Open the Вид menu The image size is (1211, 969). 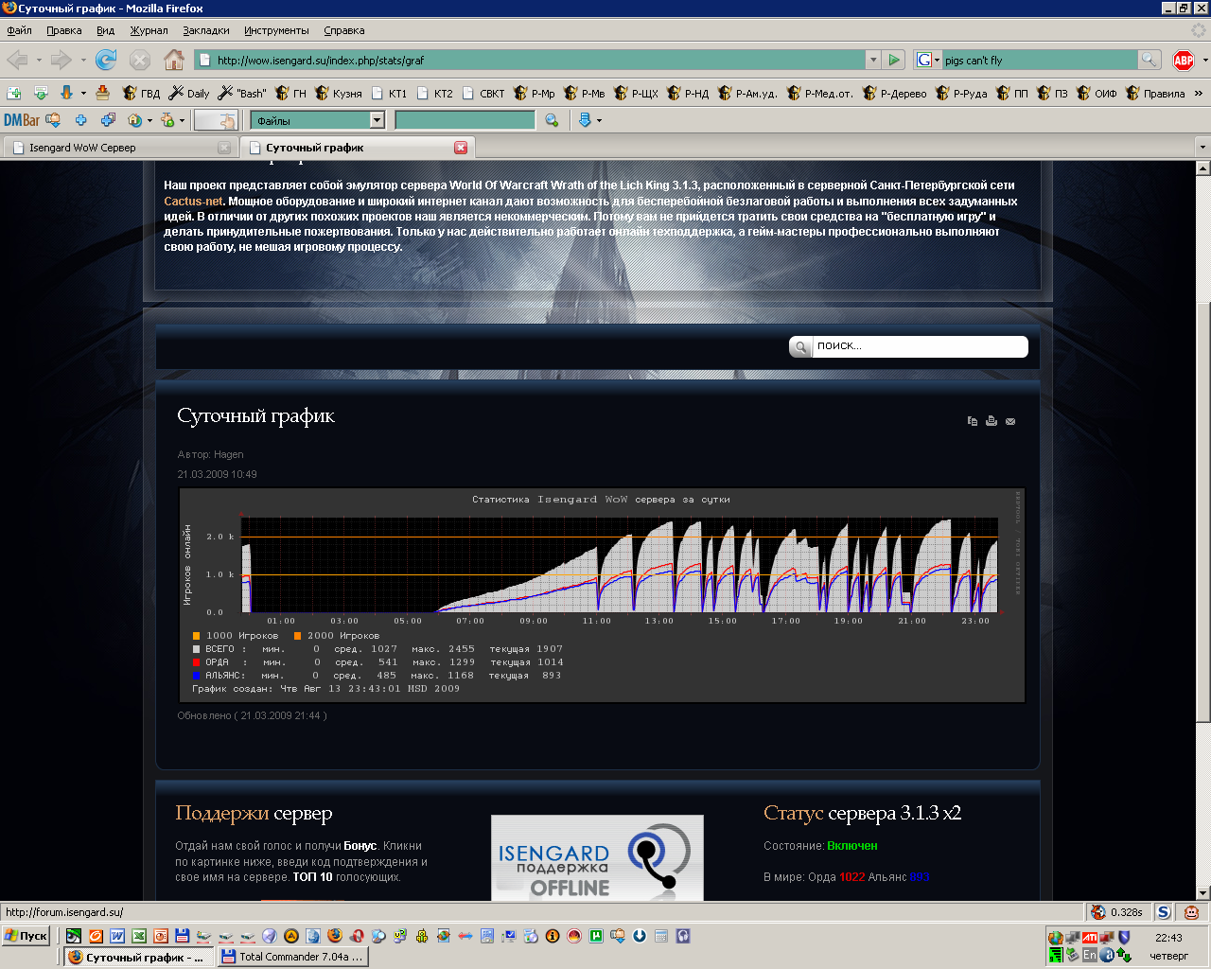105,30
